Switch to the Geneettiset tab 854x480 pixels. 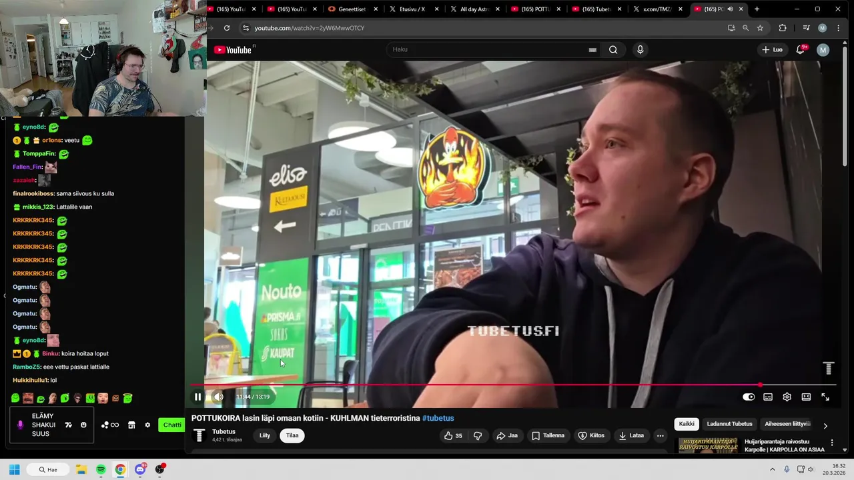click(352, 9)
